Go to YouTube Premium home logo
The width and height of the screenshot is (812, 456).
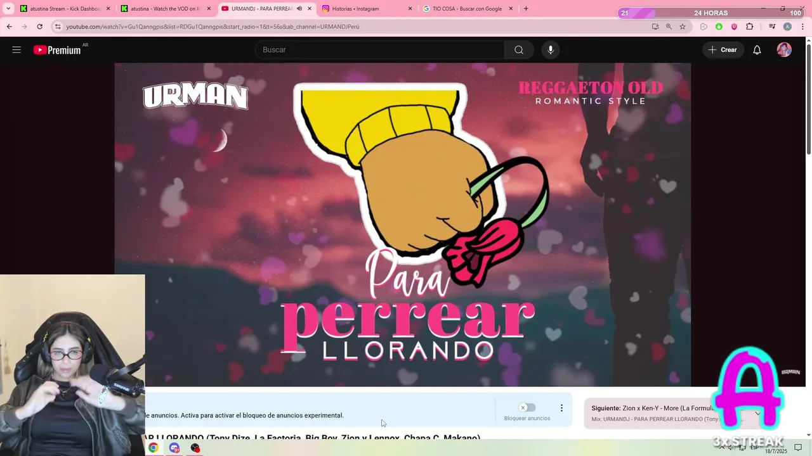tap(57, 50)
